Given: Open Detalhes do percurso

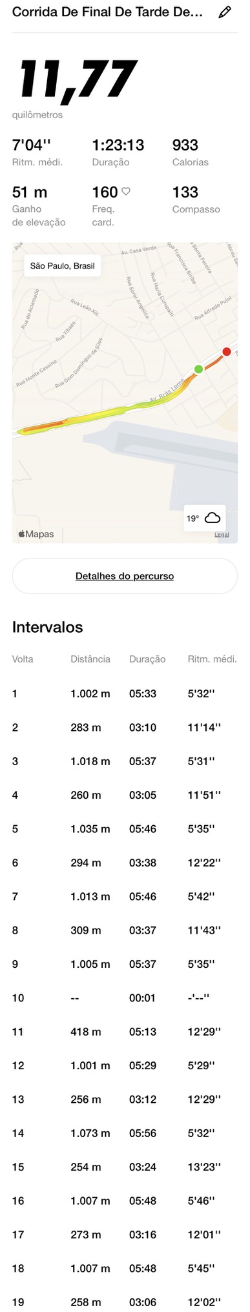Looking at the screenshot, I should click(x=125, y=576).
